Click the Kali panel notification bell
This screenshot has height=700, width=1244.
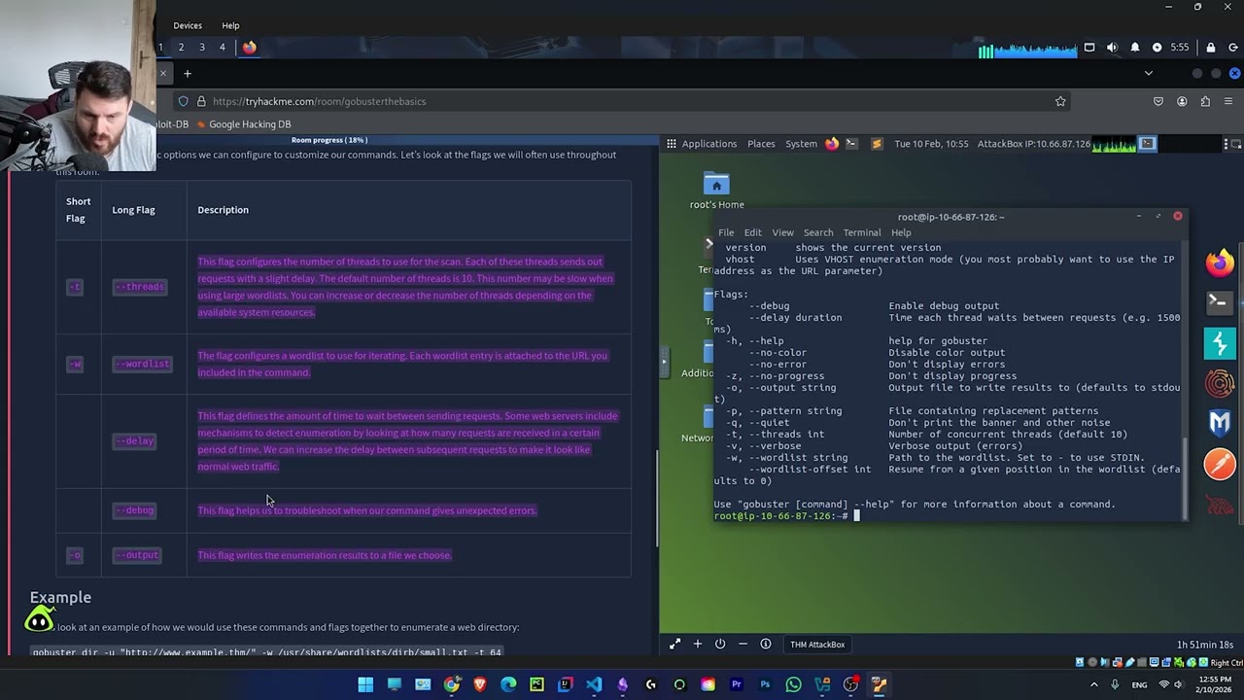pos(1135,47)
